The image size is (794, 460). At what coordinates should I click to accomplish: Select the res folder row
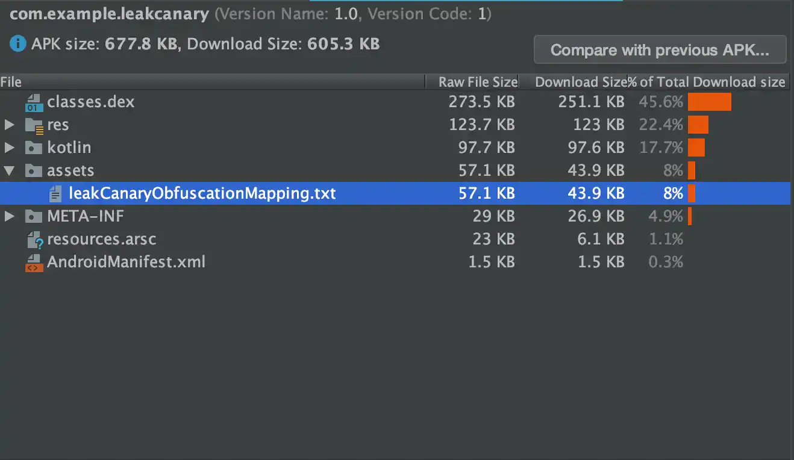[x=395, y=125]
